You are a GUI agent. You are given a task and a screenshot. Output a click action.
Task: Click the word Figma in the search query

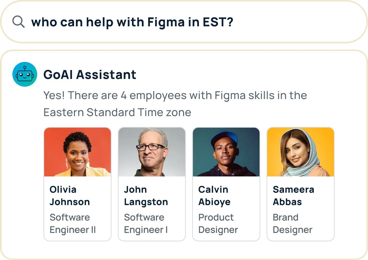[x=166, y=22]
